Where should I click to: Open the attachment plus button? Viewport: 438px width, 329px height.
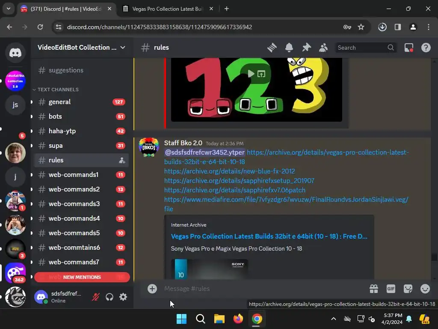(x=152, y=288)
